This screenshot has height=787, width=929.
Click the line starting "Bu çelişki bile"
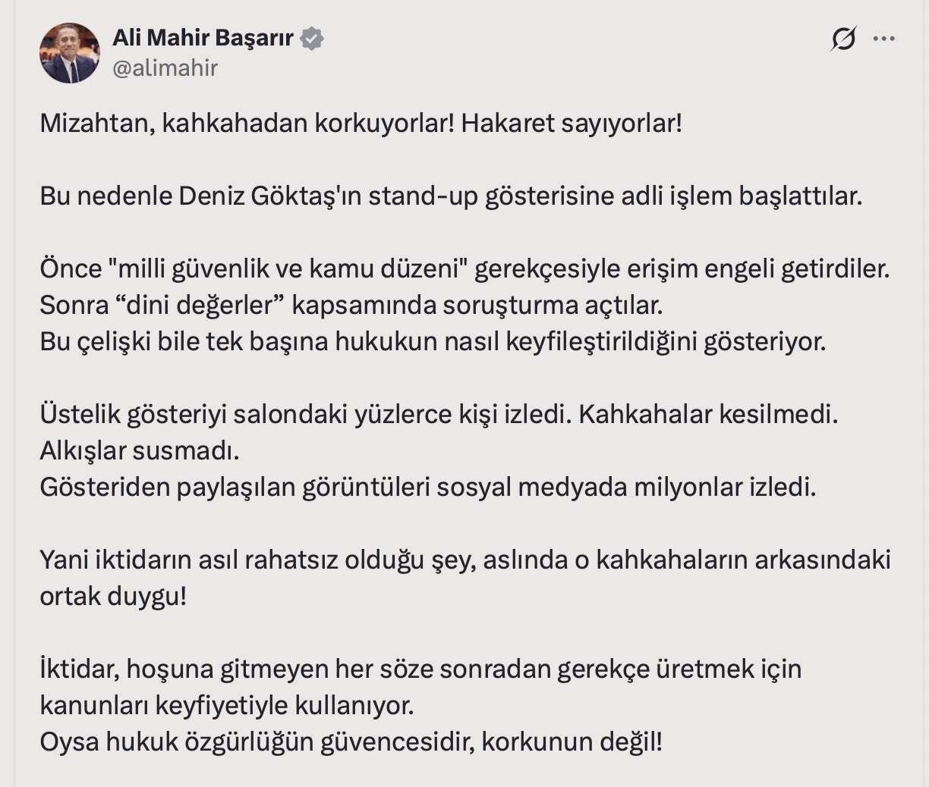[x=433, y=341]
